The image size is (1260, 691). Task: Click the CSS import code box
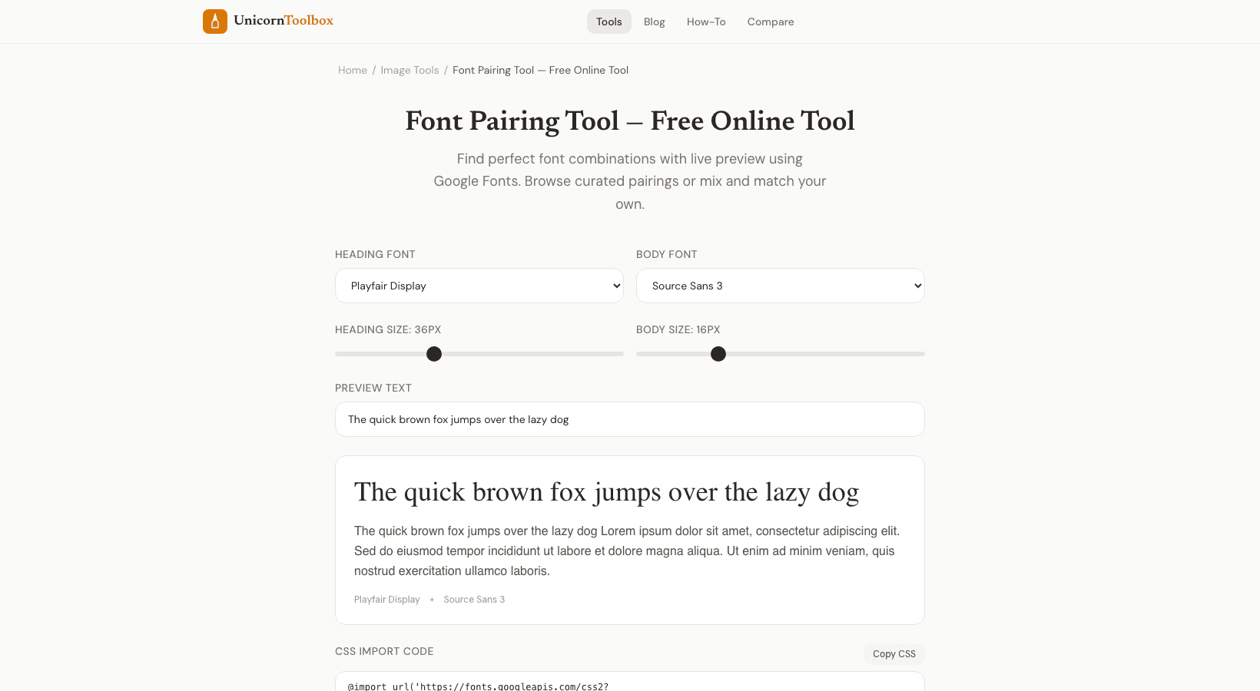pos(630,682)
